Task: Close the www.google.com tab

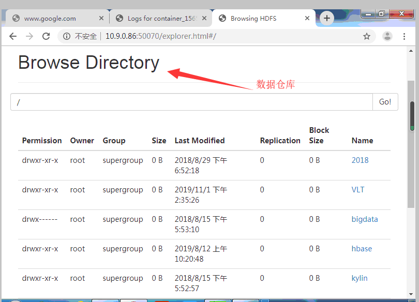Action: coord(101,18)
